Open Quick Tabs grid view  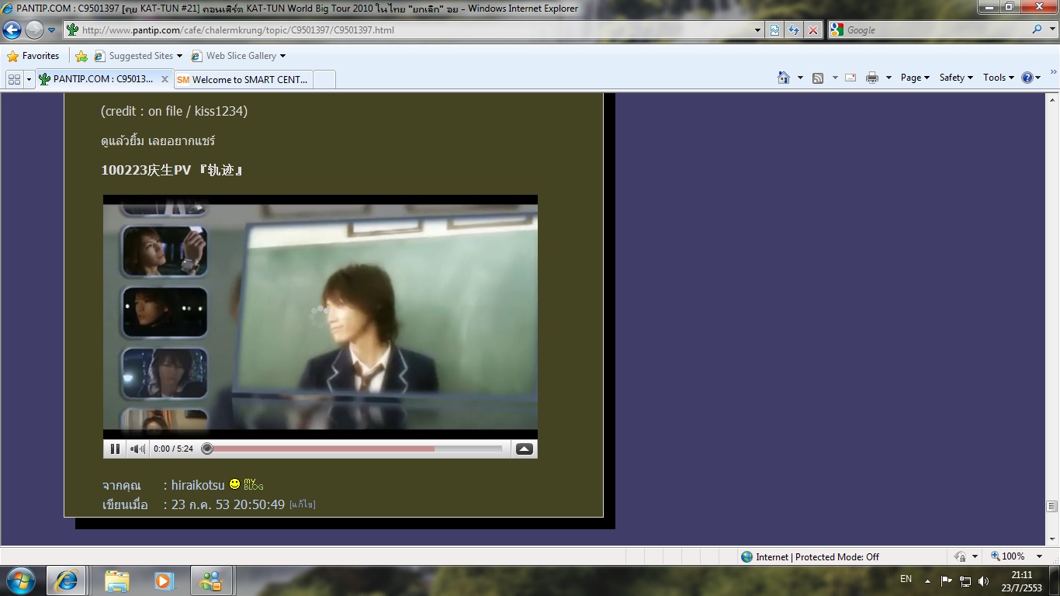[x=14, y=79]
